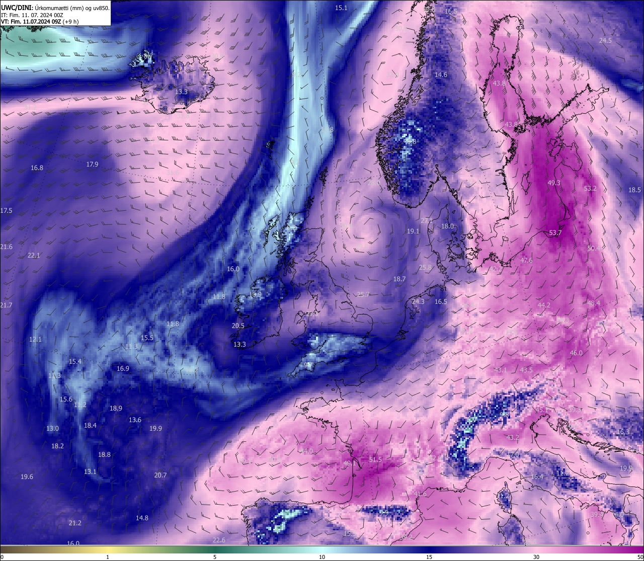Click the 13.6 value label
Screen dimensions: 644x561
135,420
